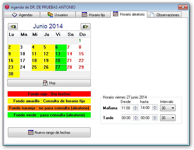Select day 6 on the calendar

tap(61, 47)
